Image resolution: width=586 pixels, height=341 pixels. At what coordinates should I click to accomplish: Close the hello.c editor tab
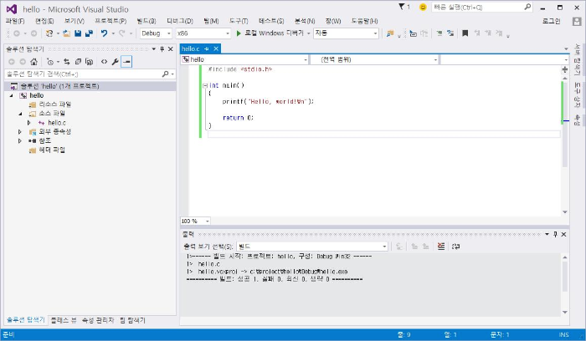coord(216,48)
